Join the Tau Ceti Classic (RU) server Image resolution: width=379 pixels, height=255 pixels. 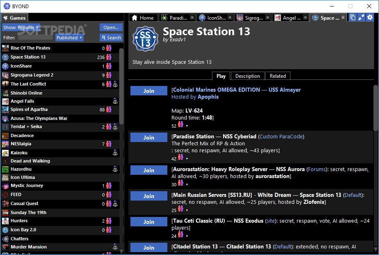tap(148, 222)
